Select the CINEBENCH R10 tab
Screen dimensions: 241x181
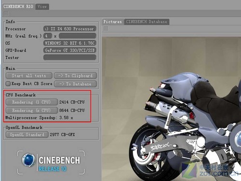18,7
